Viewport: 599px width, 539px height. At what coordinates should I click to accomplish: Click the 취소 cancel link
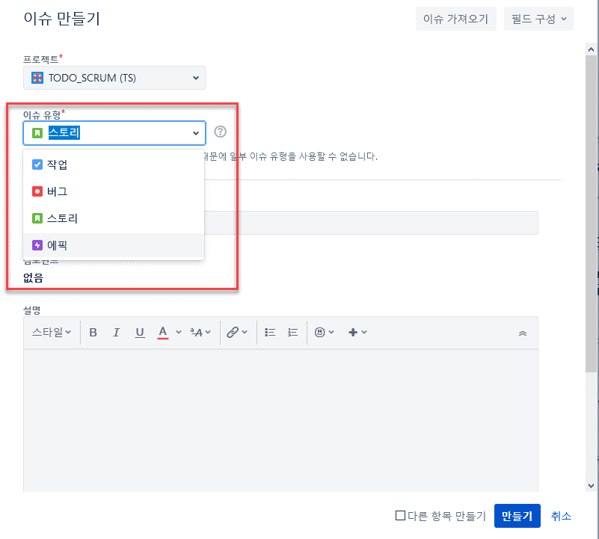pos(561,516)
